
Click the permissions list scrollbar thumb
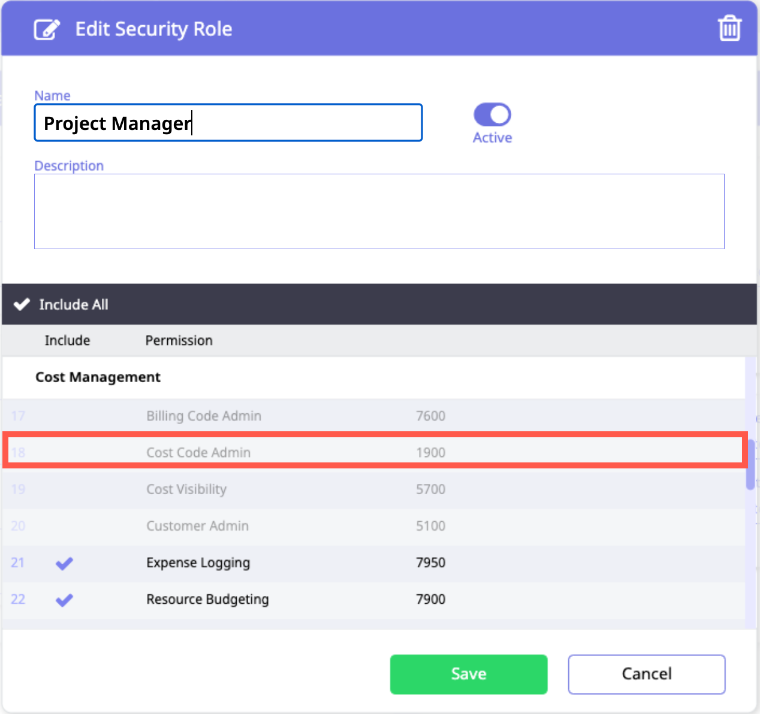[750, 464]
